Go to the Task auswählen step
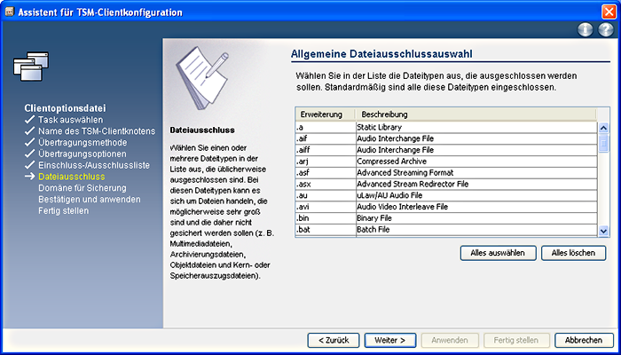Viewport: 621px width, 355px height. 70,119
